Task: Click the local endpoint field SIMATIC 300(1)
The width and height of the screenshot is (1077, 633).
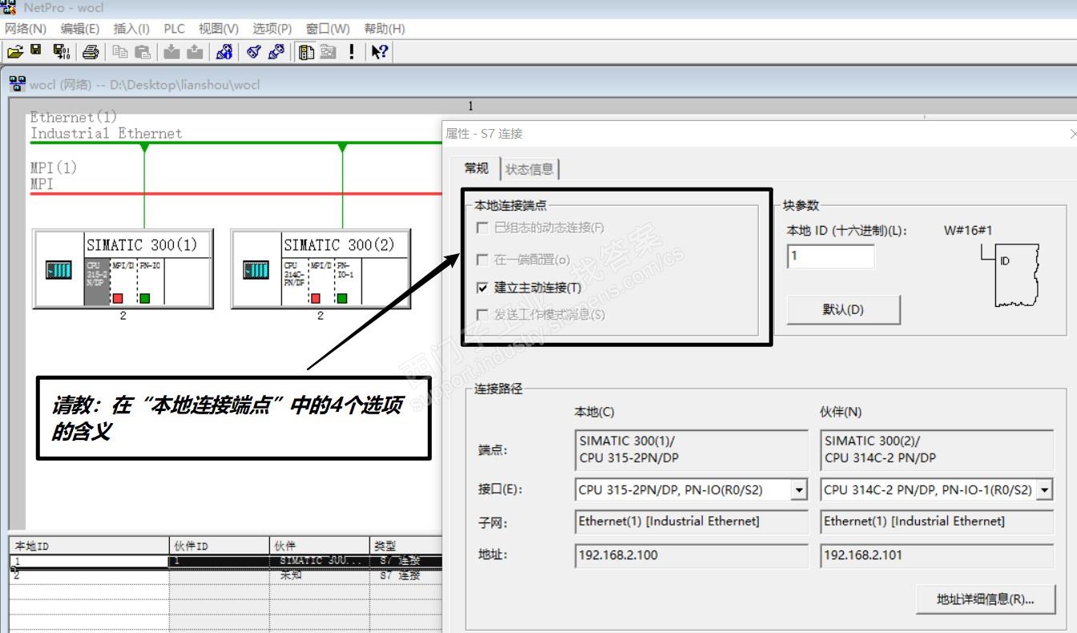Action: [x=692, y=450]
